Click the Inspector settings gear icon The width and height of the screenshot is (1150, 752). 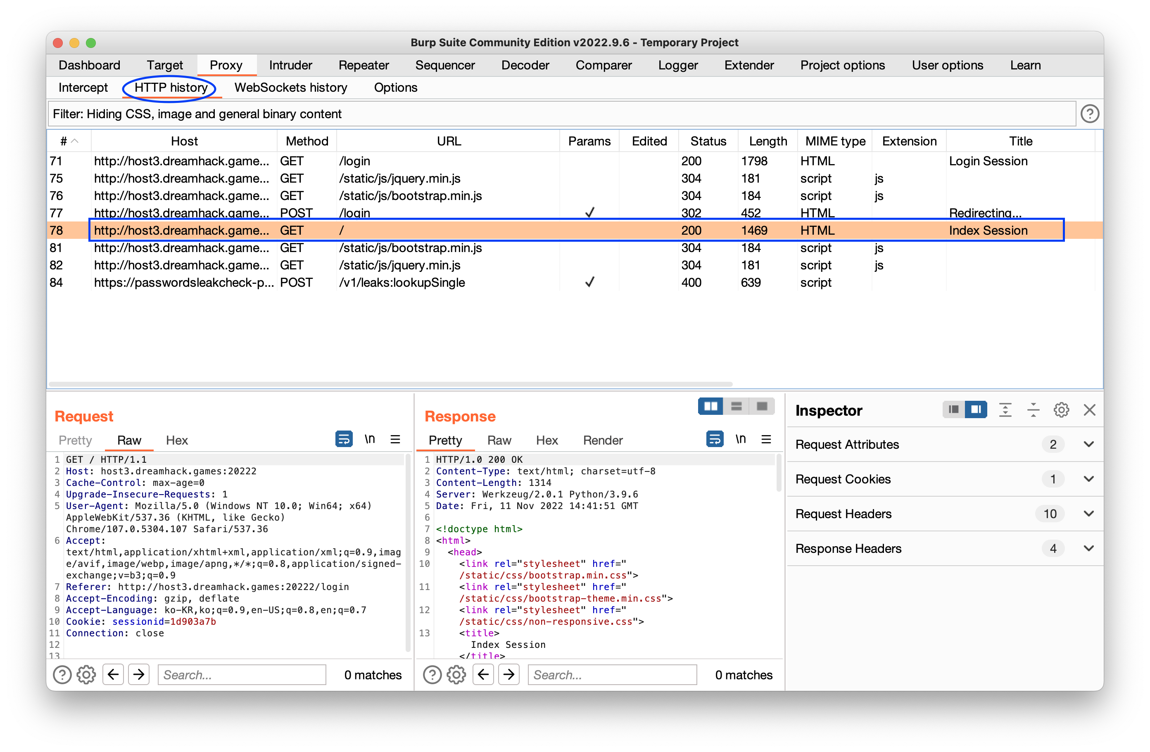tap(1061, 410)
